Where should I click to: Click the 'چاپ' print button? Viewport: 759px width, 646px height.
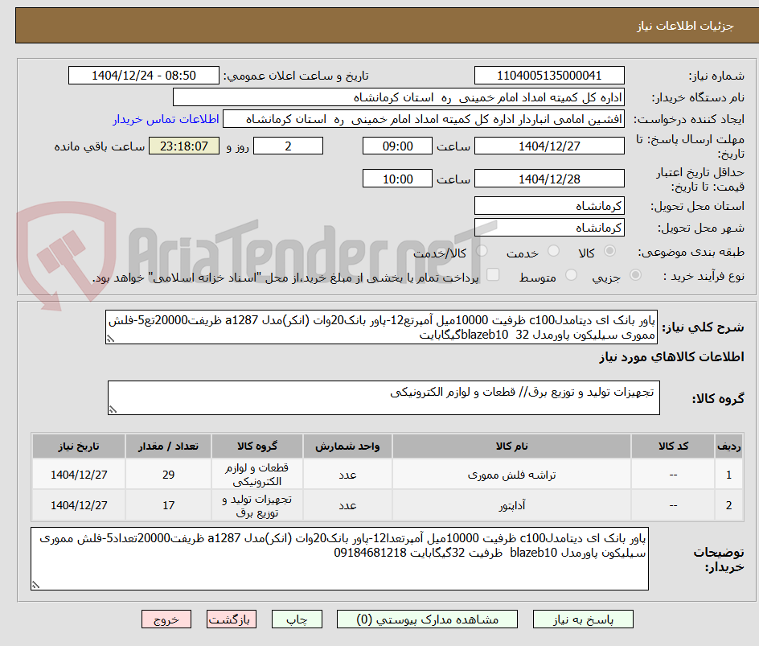[x=297, y=619]
